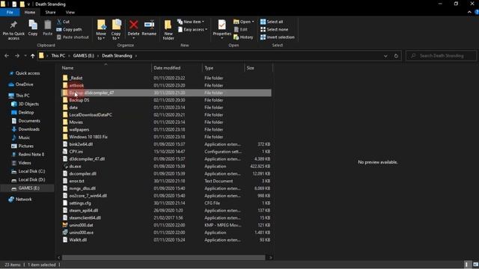Sort by the Date modified column

point(177,68)
